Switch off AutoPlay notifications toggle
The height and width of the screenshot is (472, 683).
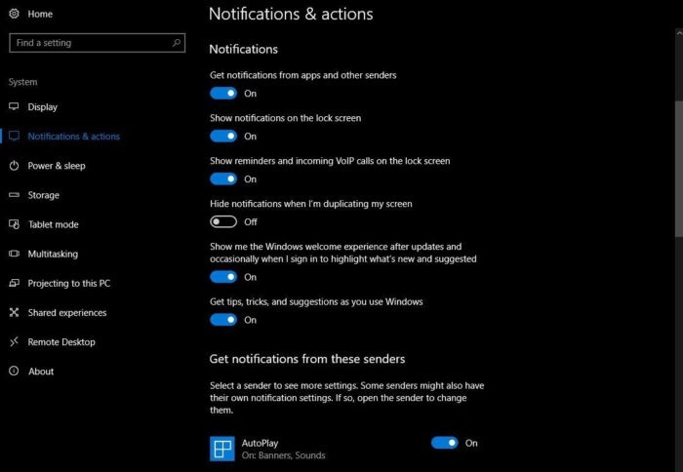445,443
